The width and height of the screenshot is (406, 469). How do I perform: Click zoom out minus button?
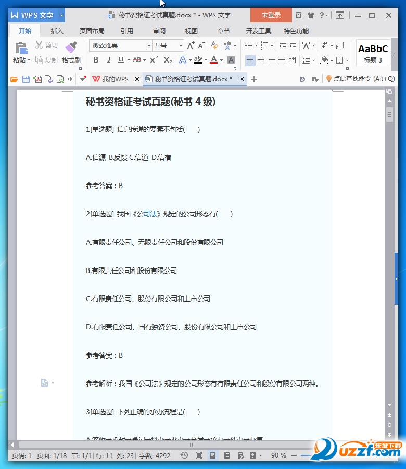(x=294, y=455)
